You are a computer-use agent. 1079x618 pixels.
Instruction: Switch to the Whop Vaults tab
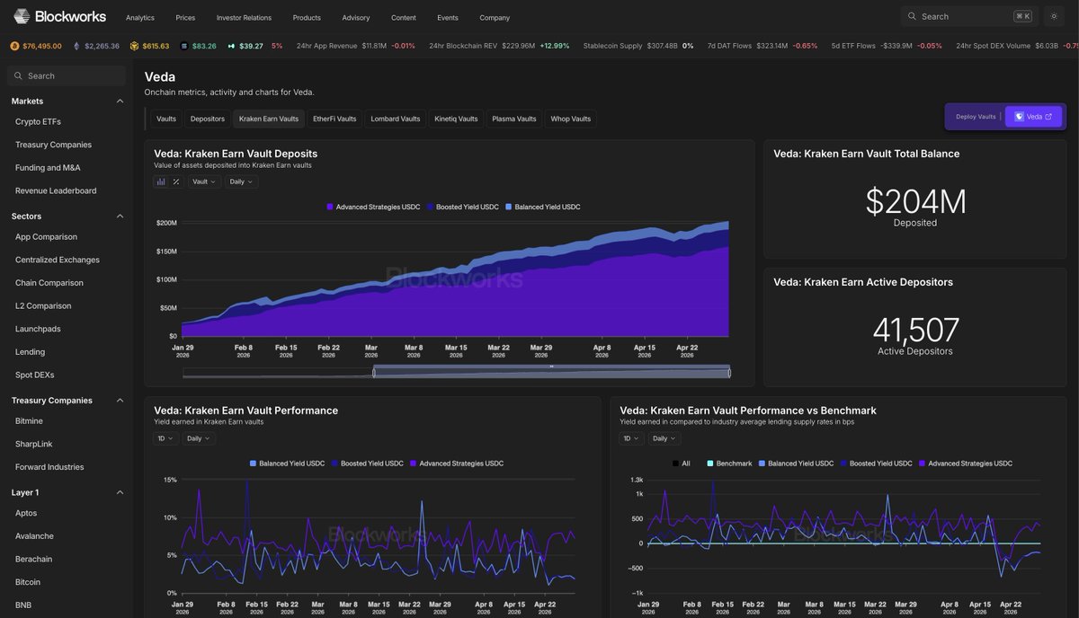(x=571, y=119)
